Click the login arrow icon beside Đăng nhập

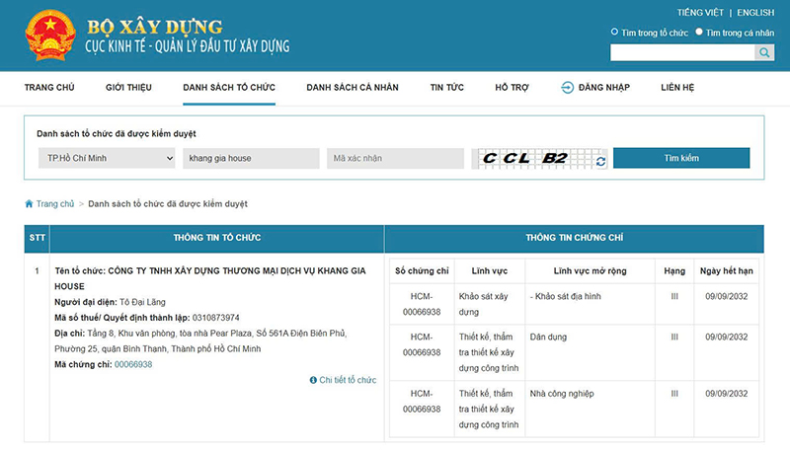coord(567,88)
